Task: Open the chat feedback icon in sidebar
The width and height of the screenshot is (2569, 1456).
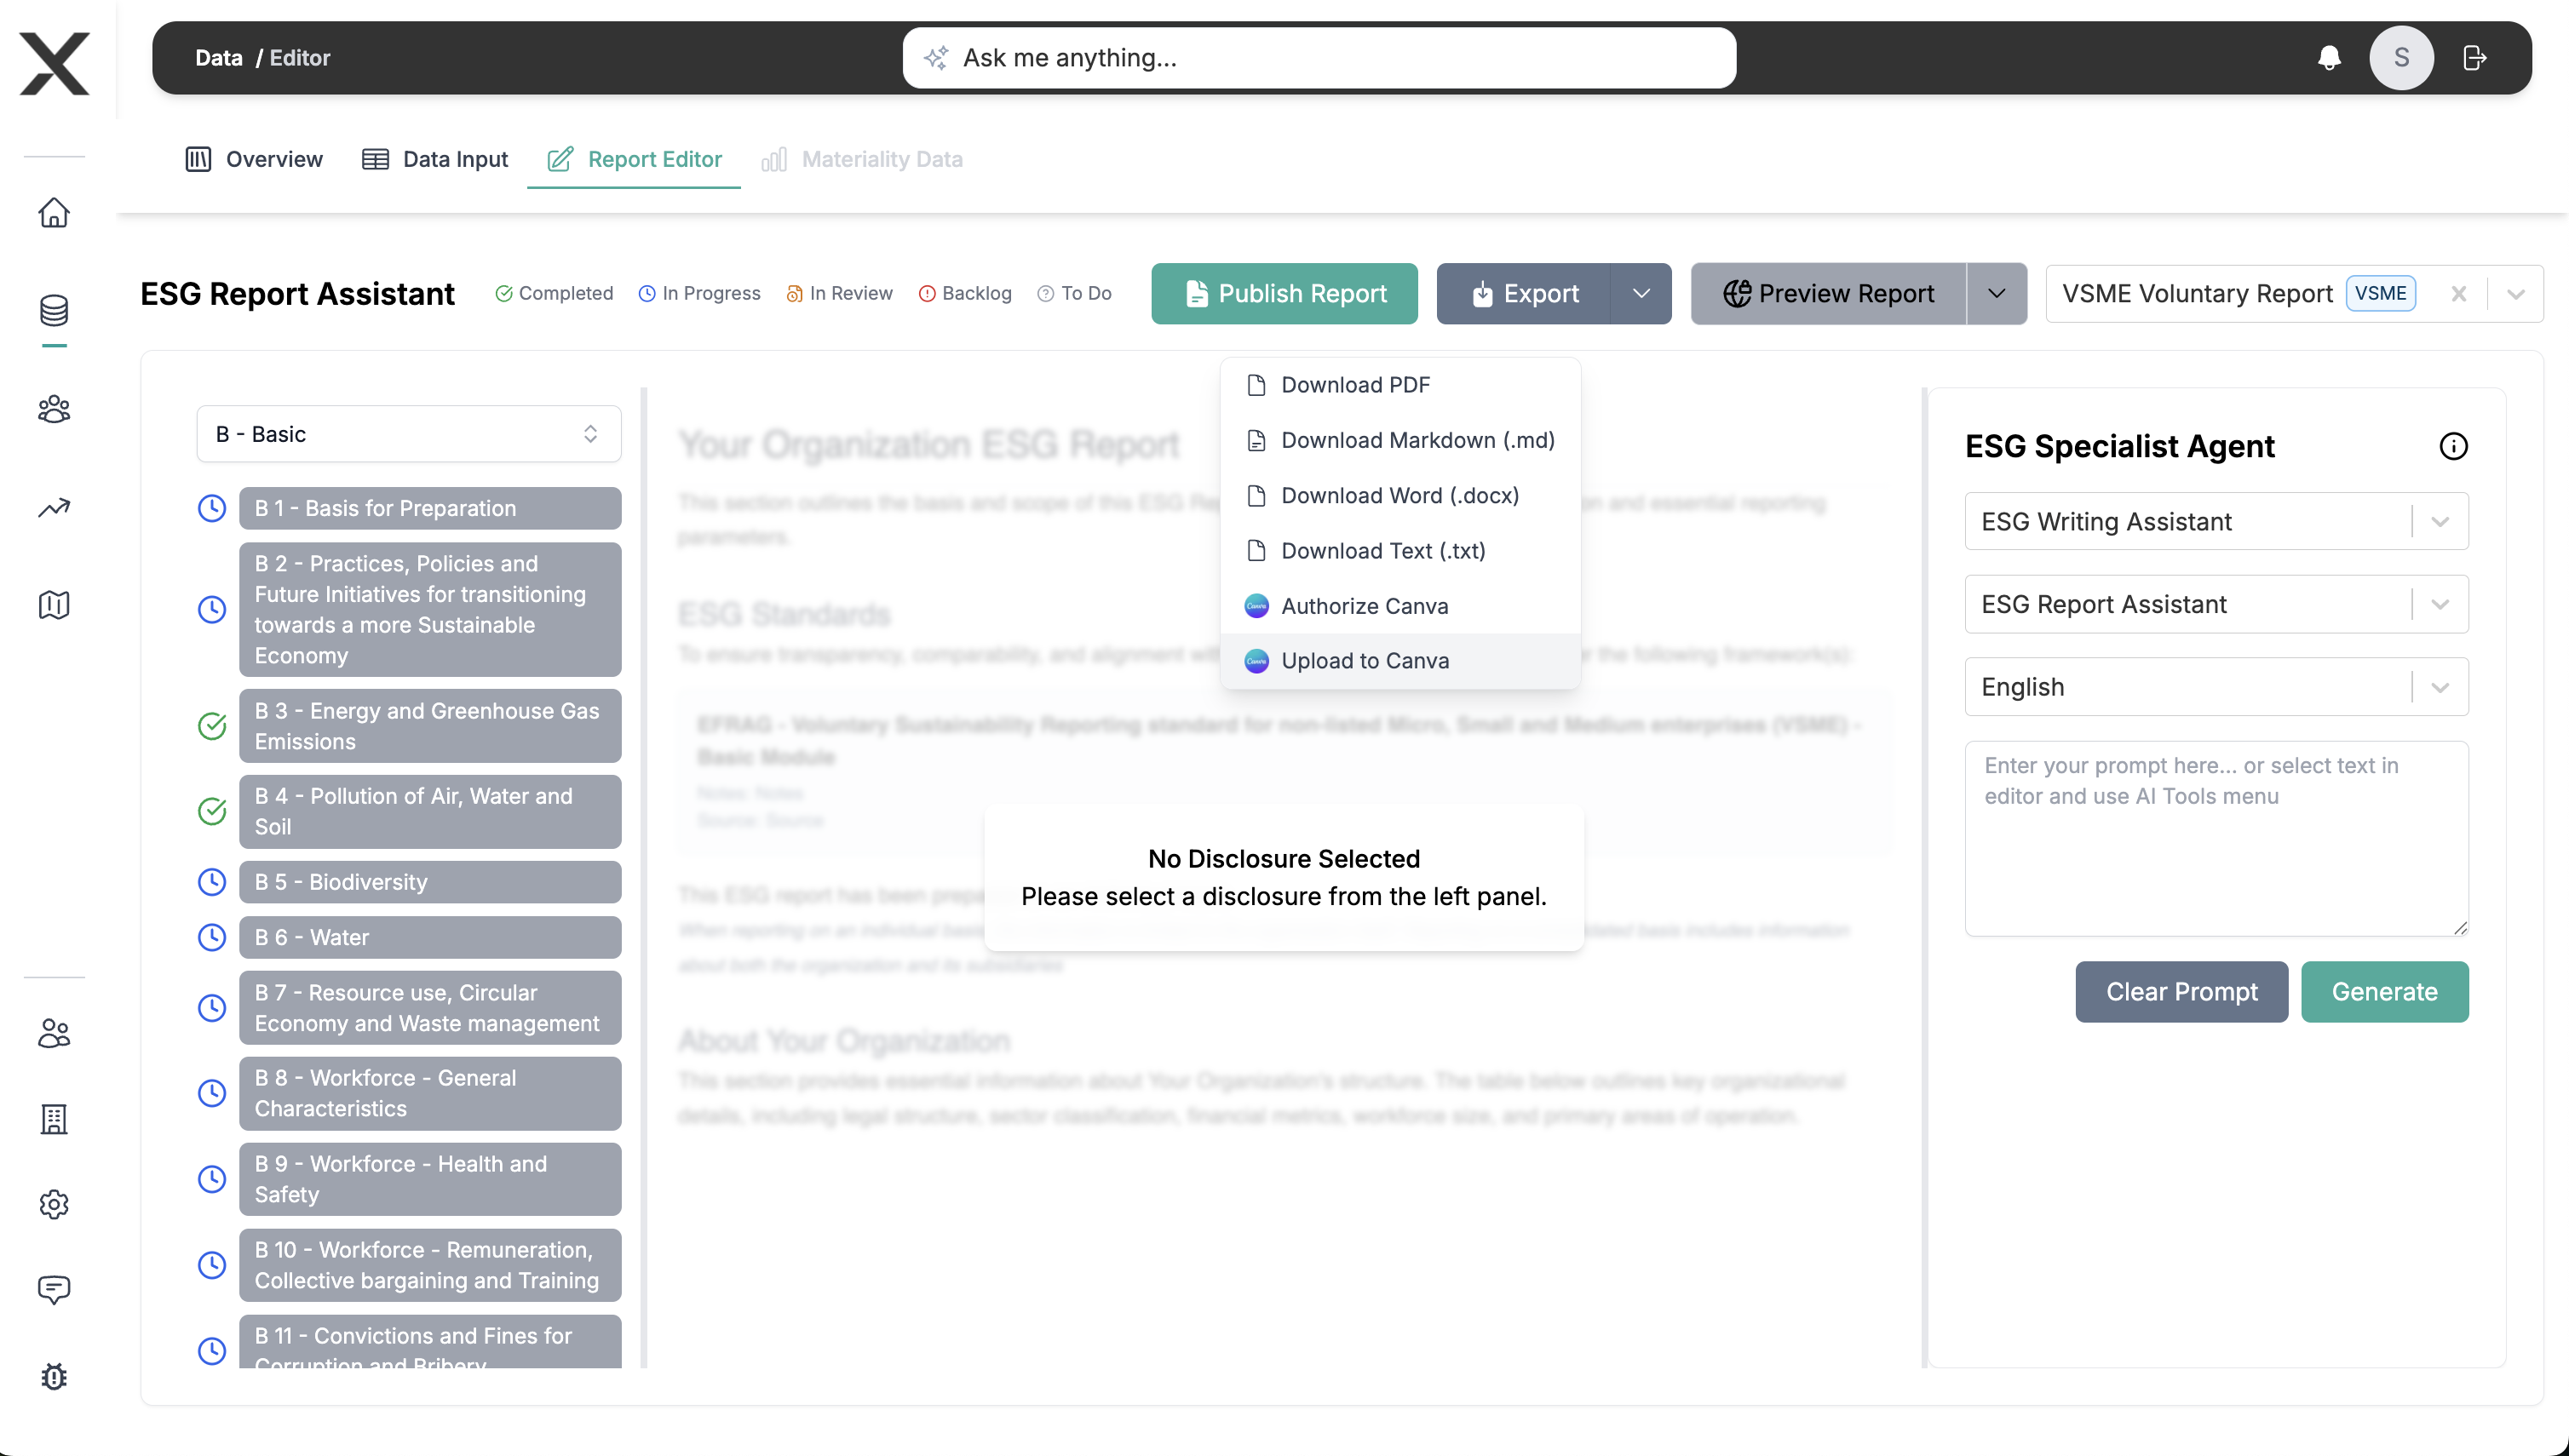Action: click(x=55, y=1289)
